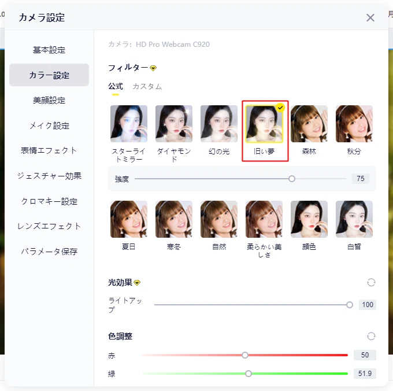Click the 色調整 section heading

(120, 336)
